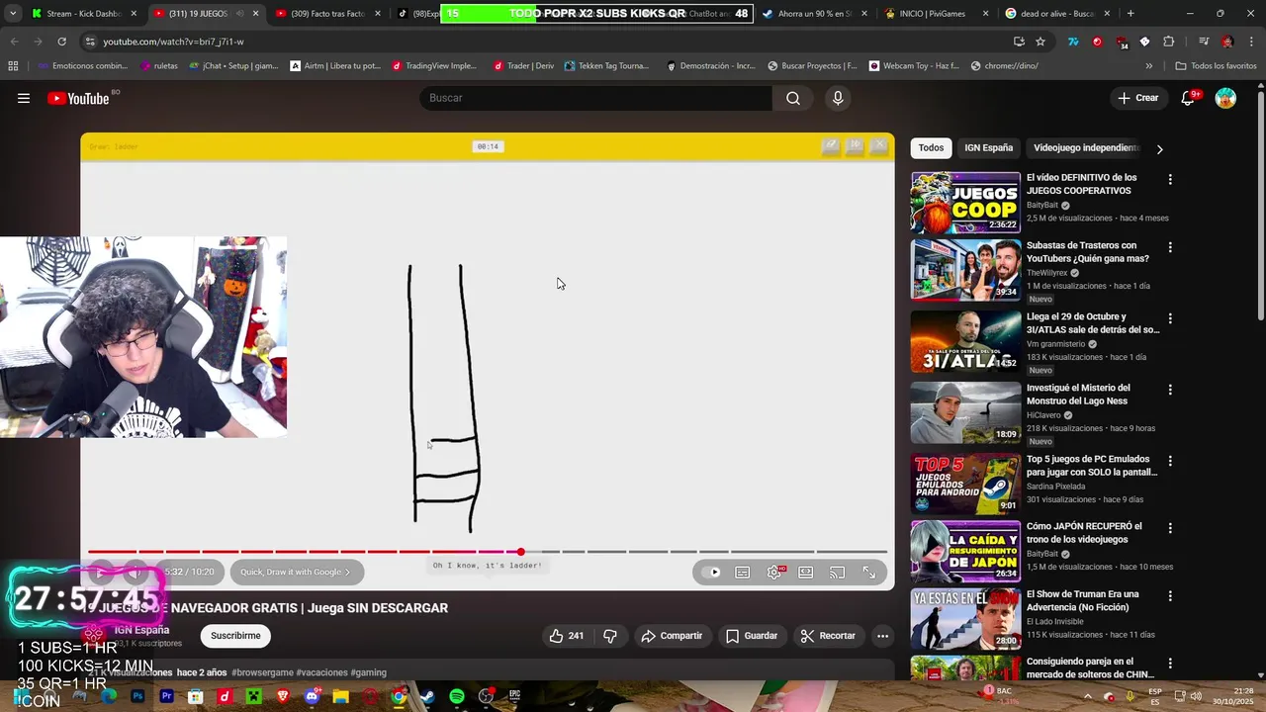Expand the hidden bookmarks overflow chevron
1266x712 pixels.
[1148, 66]
